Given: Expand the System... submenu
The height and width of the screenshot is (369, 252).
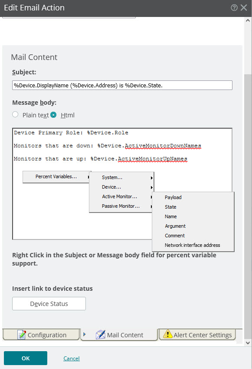Looking at the screenshot, I should tap(121, 177).
